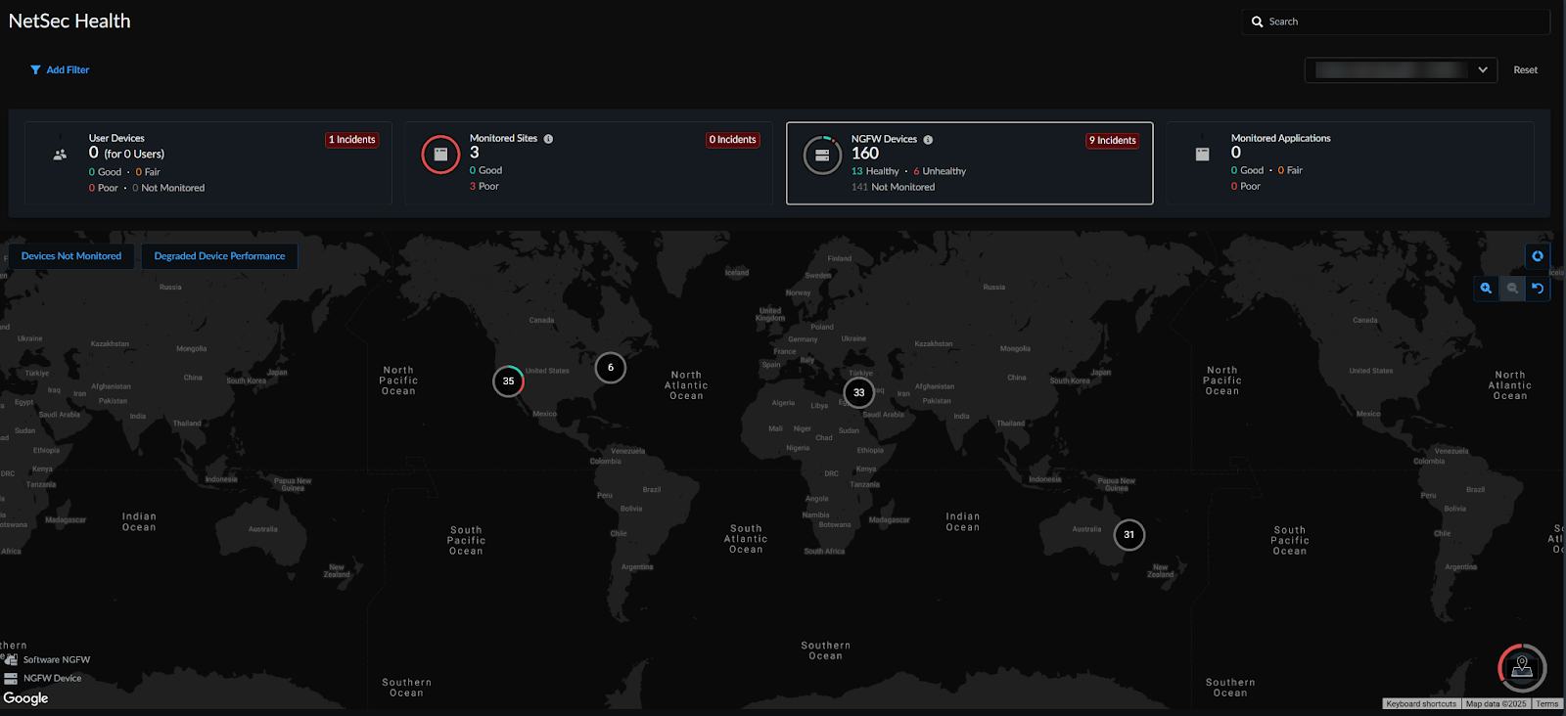1566x716 pixels.
Task: Click the User Devices title
Action: tap(116, 138)
